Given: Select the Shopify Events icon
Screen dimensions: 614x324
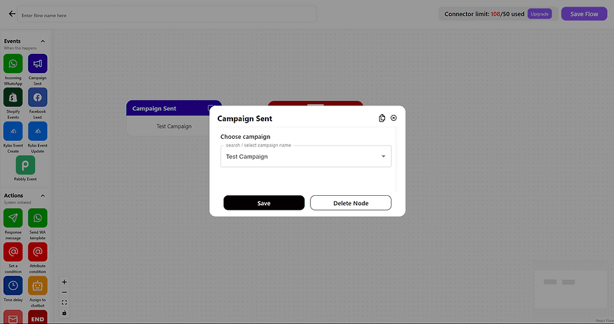Looking at the screenshot, I should 13,97.
